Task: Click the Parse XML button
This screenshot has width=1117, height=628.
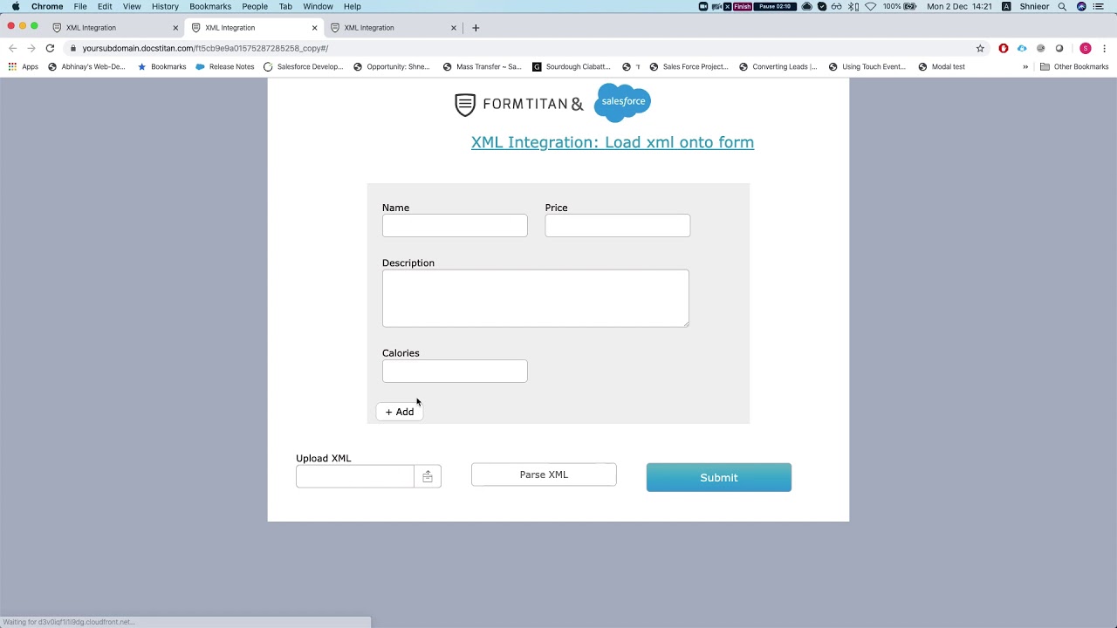Action: coord(544,474)
